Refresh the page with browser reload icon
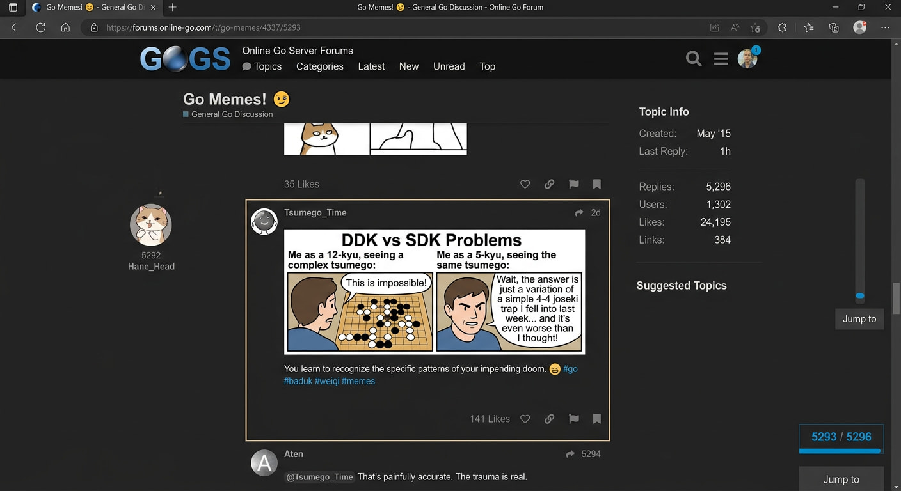The width and height of the screenshot is (901, 491). pyautogui.click(x=40, y=27)
